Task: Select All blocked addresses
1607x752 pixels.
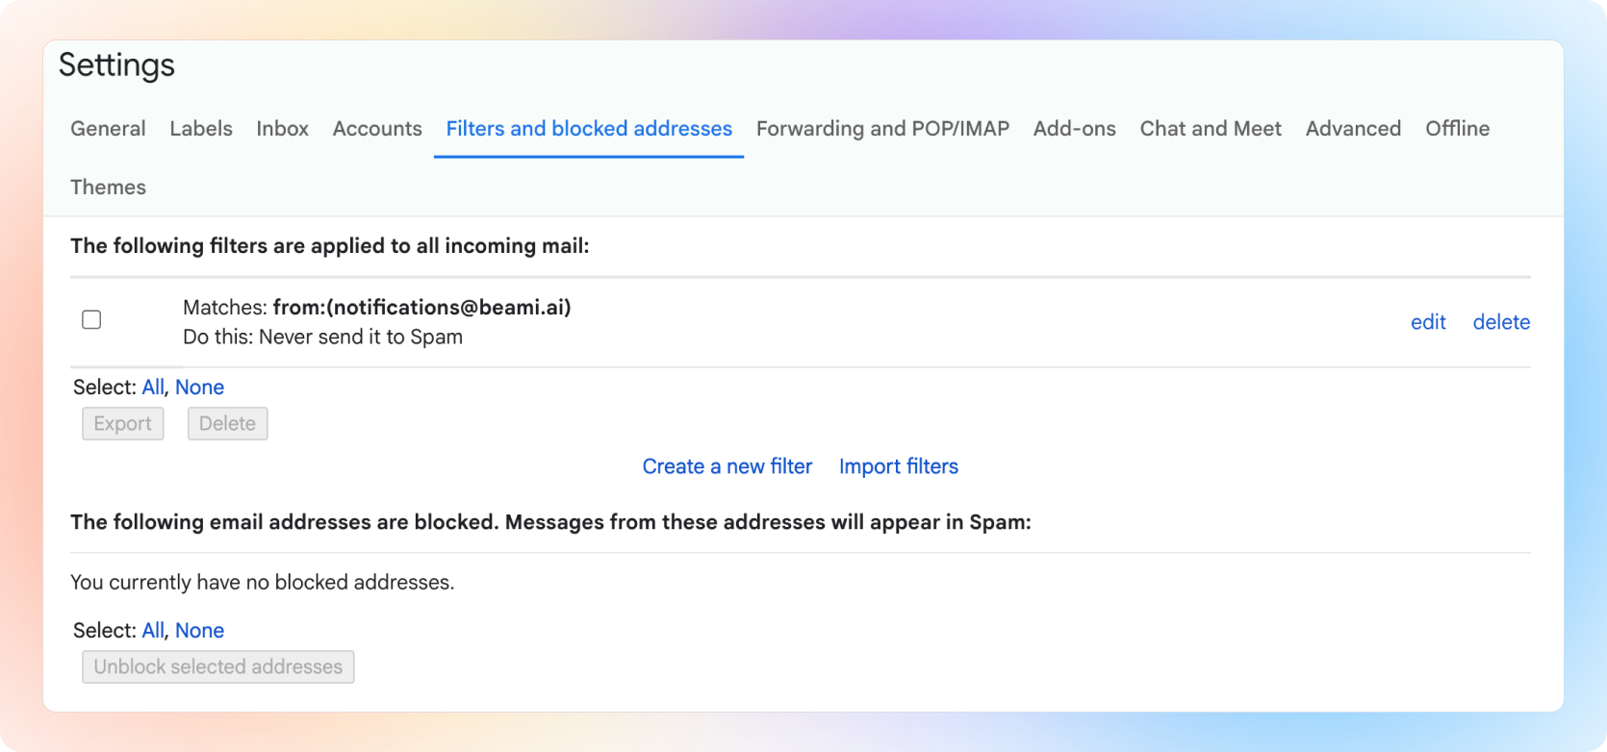Action: pyautogui.click(x=152, y=631)
